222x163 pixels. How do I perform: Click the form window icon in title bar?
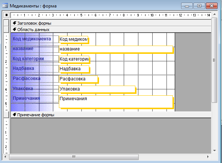click(x=5, y=6)
